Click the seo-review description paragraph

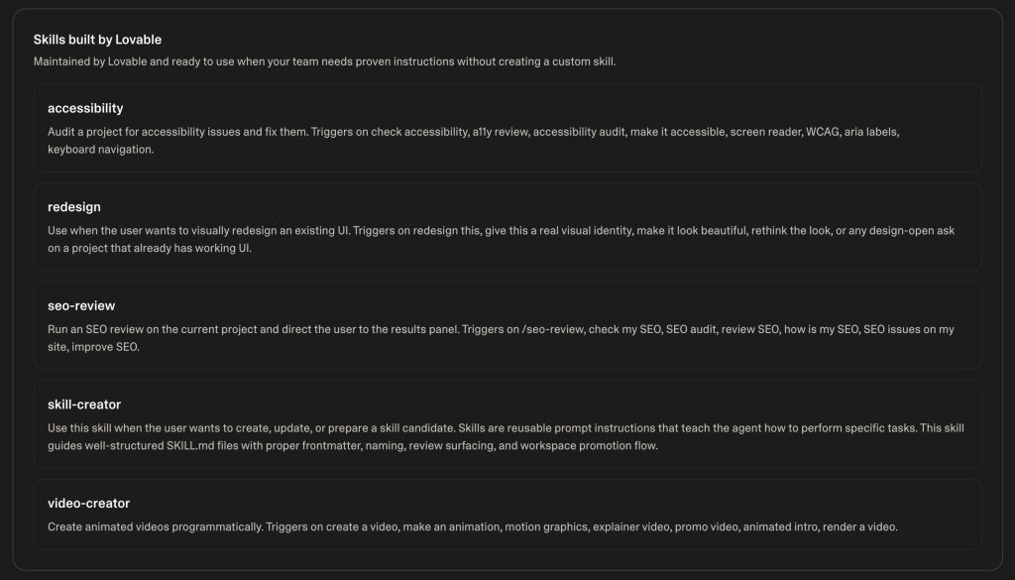501,338
